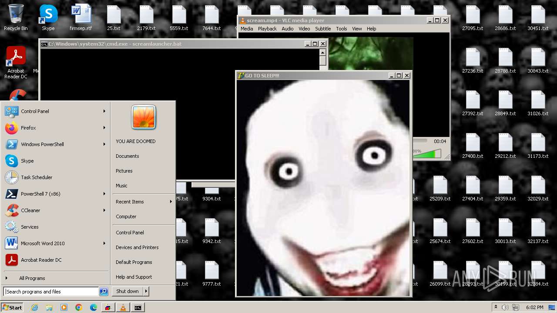The width and height of the screenshot is (557, 313).
Task: Open Documents from Start menu
Action: 128,156
